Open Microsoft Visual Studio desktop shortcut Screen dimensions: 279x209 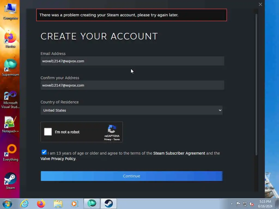click(10, 100)
